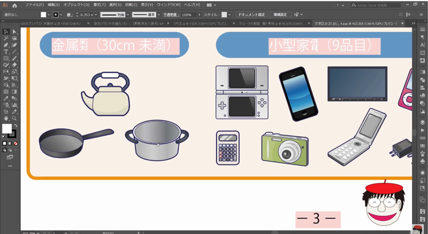Image resolution: width=428 pixels, height=234 pixels.
Task: Switch to the 1円玉.ai document tab
Action: tap(201, 24)
